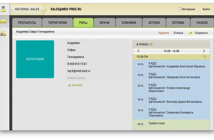214x140 pixels.
Task: Click the email field rep-6@med-pred.ru
Action: pos(96,71)
